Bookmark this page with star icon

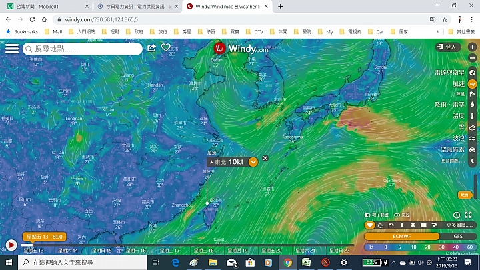[445, 19]
